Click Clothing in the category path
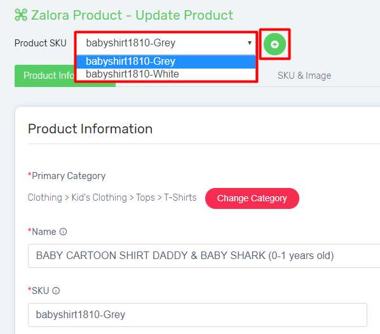Viewport: 380px width, 334px height. tap(45, 197)
